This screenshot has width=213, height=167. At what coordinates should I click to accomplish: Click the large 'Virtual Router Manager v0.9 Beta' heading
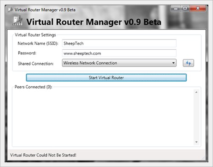[94, 22]
